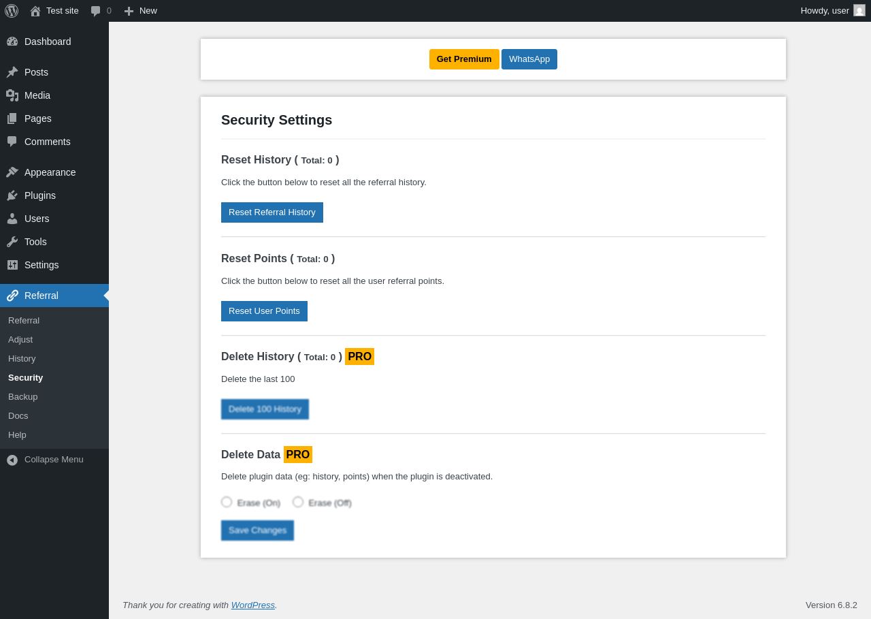Image resolution: width=871 pixels, height=619 pixels.
Task: Select the Erase (Off) radio button
Action: pos(298,502)
